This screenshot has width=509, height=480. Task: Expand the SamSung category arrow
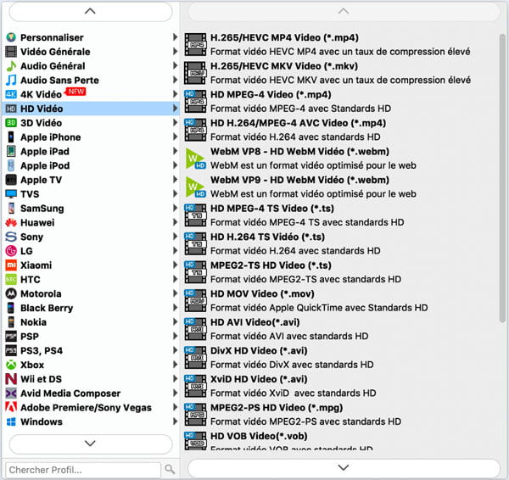(x=176, y=209)
